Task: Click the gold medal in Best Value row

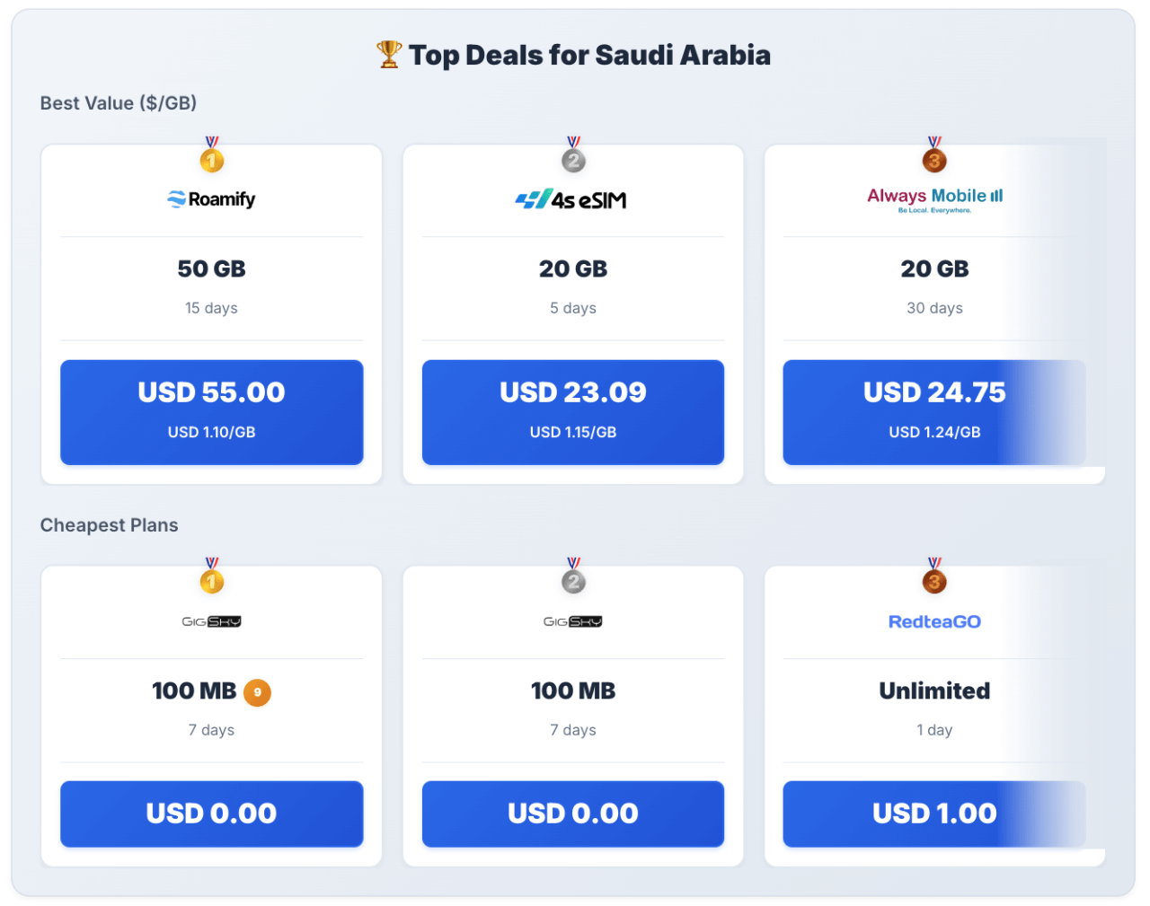Action: click(212, 159)
